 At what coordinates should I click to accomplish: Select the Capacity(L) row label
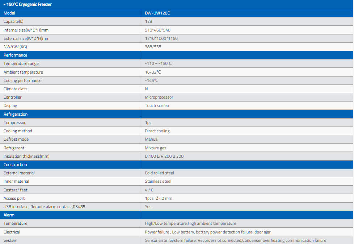[x=14, y=21]
